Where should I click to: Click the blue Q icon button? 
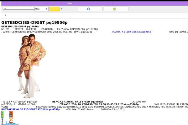pyautogui.click(x=90, y=9)
